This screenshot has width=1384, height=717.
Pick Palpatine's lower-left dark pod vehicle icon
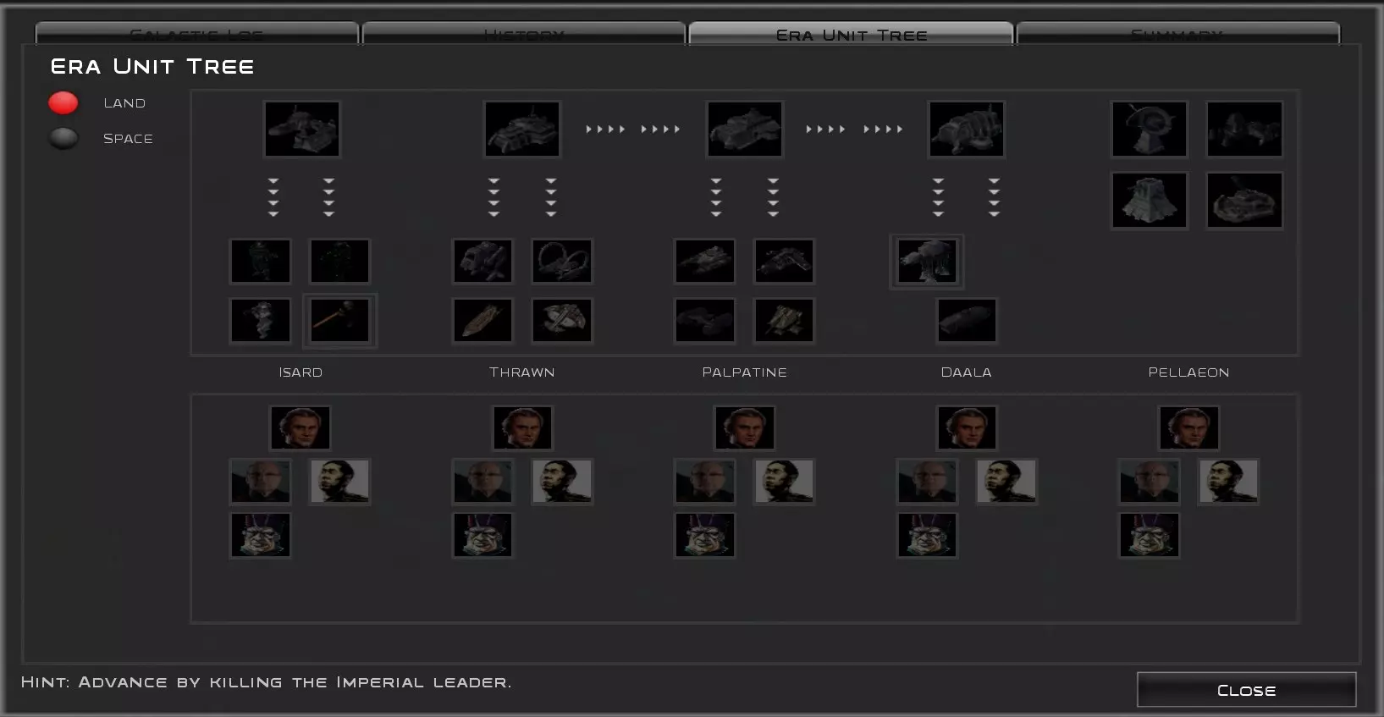pos(705,321)
